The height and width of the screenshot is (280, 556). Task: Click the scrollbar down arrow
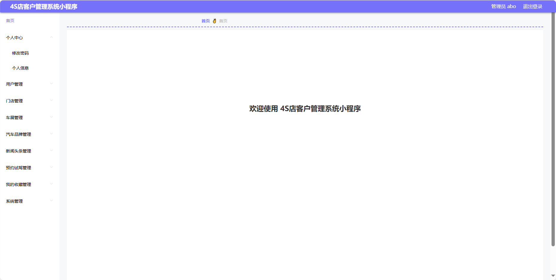click(553, 276)
